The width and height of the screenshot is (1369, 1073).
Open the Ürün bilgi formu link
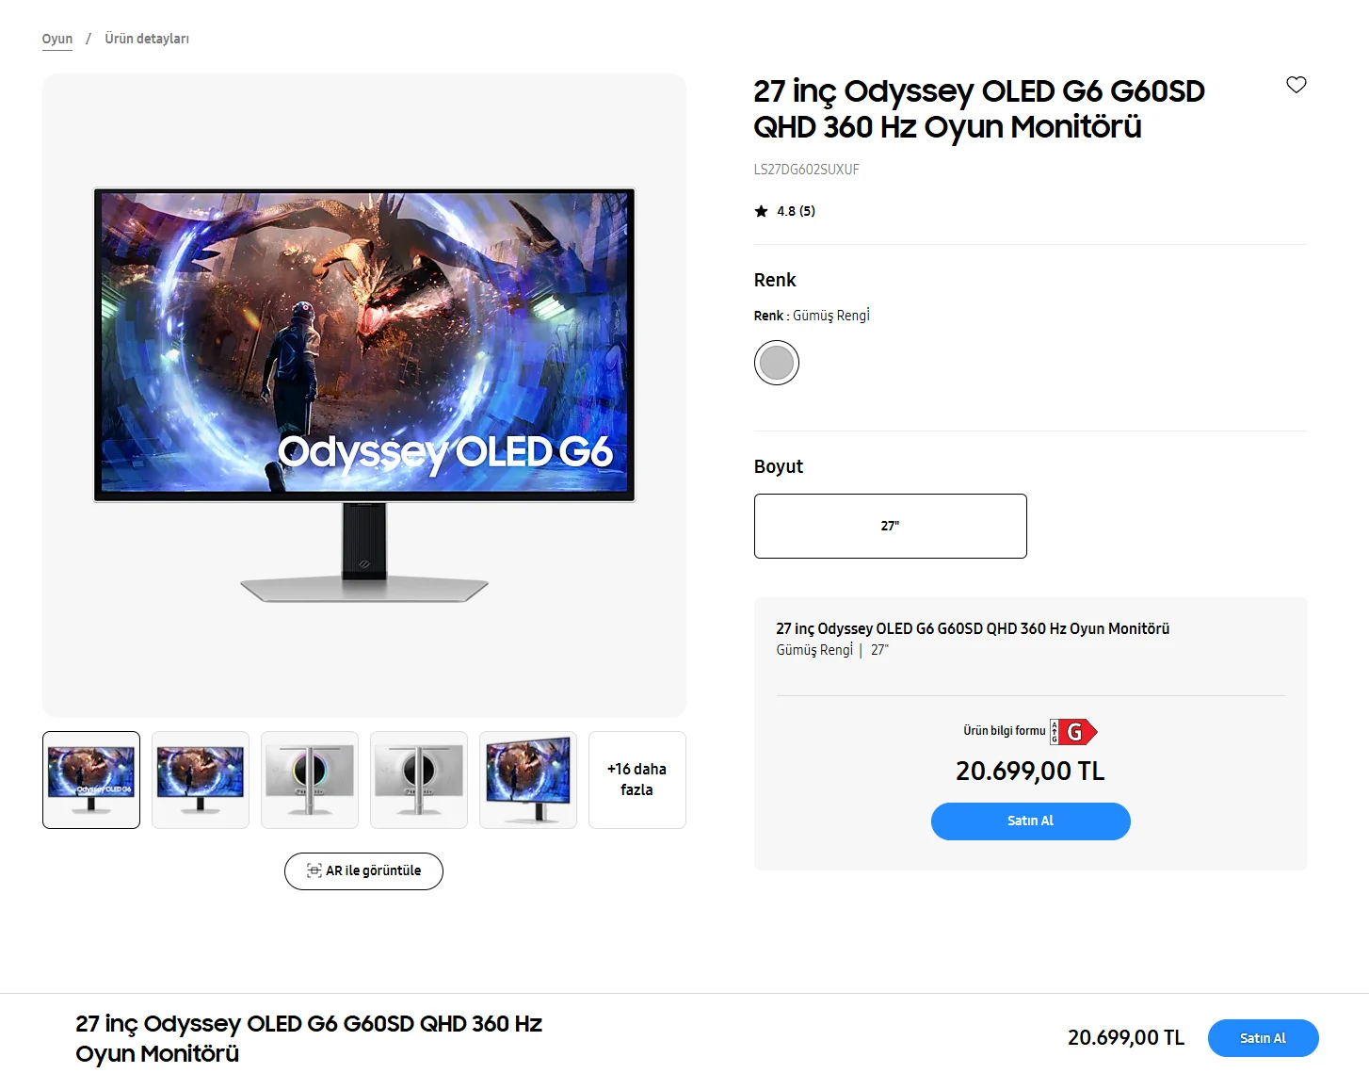pos(1004,731)
